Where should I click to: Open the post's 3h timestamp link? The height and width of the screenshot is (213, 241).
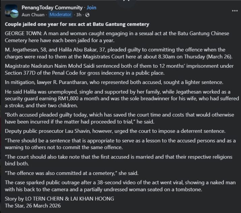click(x=79, y=15)
